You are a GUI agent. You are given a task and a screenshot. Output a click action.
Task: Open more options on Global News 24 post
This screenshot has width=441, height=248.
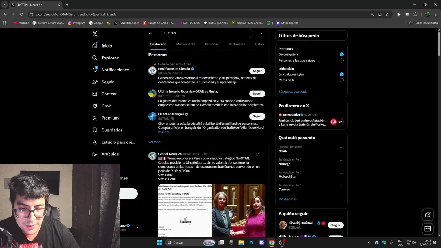pos(263,154)
